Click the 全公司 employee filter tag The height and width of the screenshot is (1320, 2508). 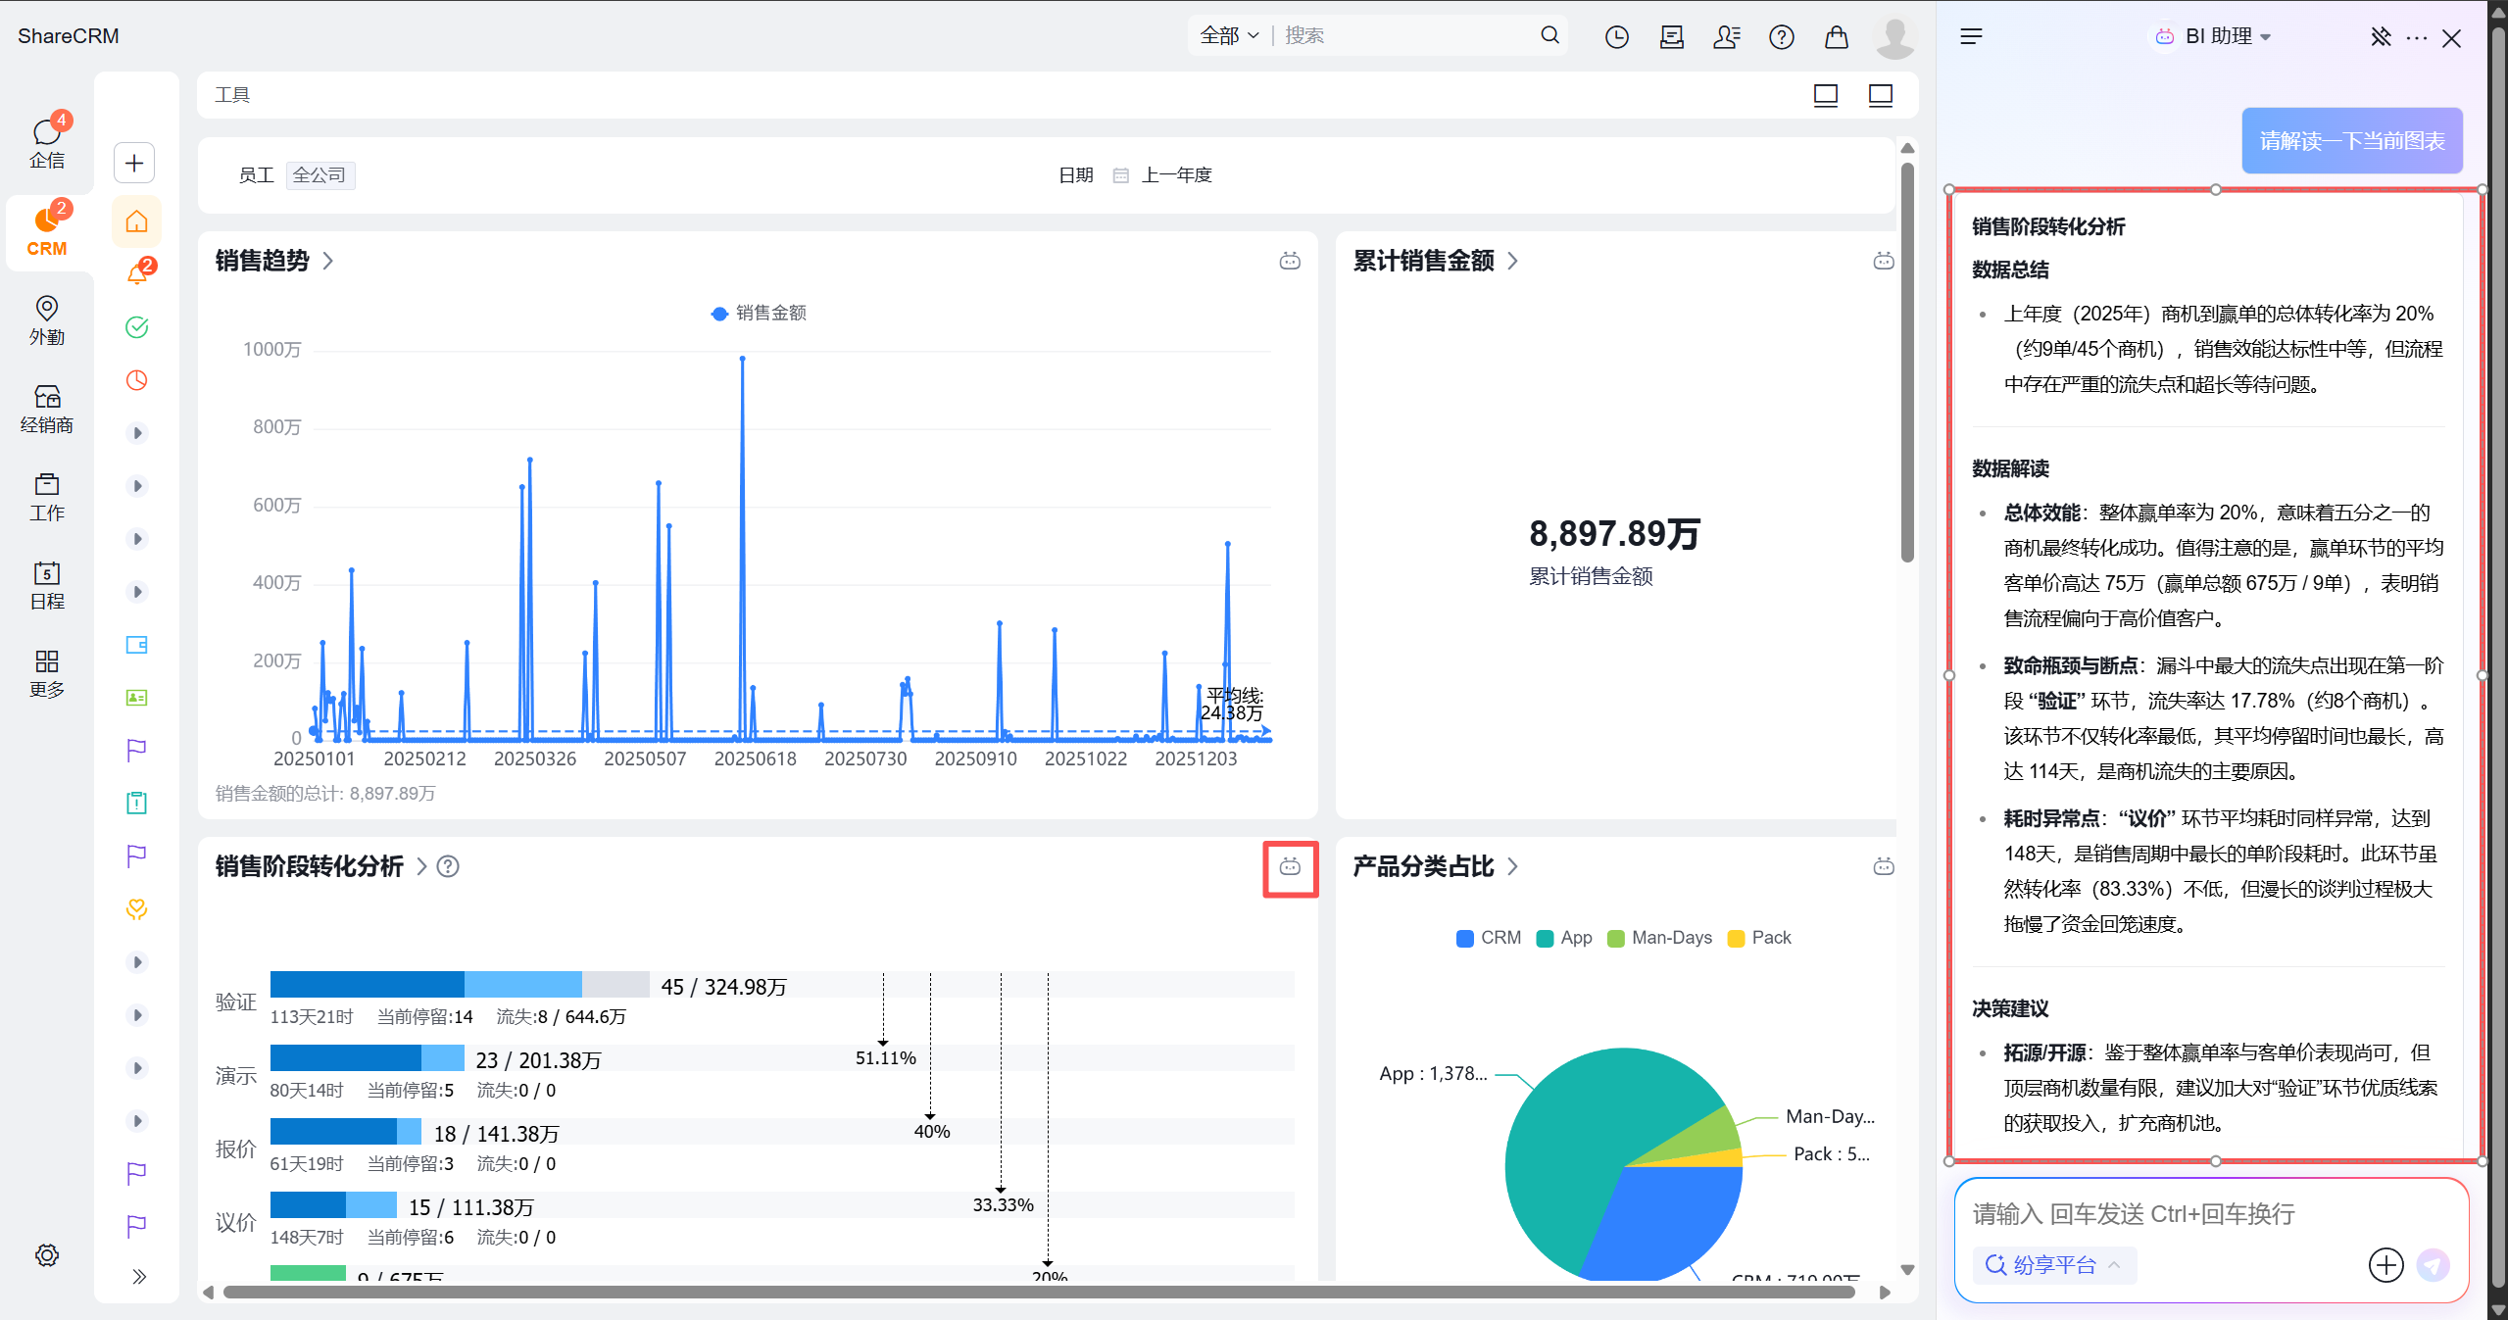(320, 175)
